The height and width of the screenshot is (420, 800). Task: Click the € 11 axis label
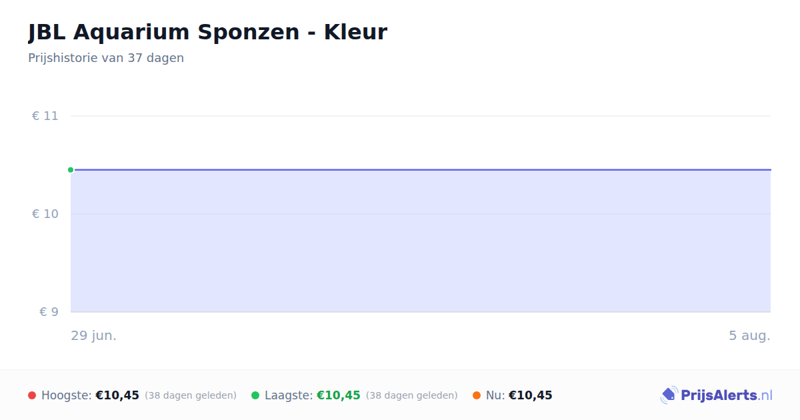point(45,116)
